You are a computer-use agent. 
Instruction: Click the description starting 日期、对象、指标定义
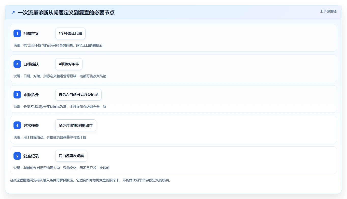tap(60, 76)
